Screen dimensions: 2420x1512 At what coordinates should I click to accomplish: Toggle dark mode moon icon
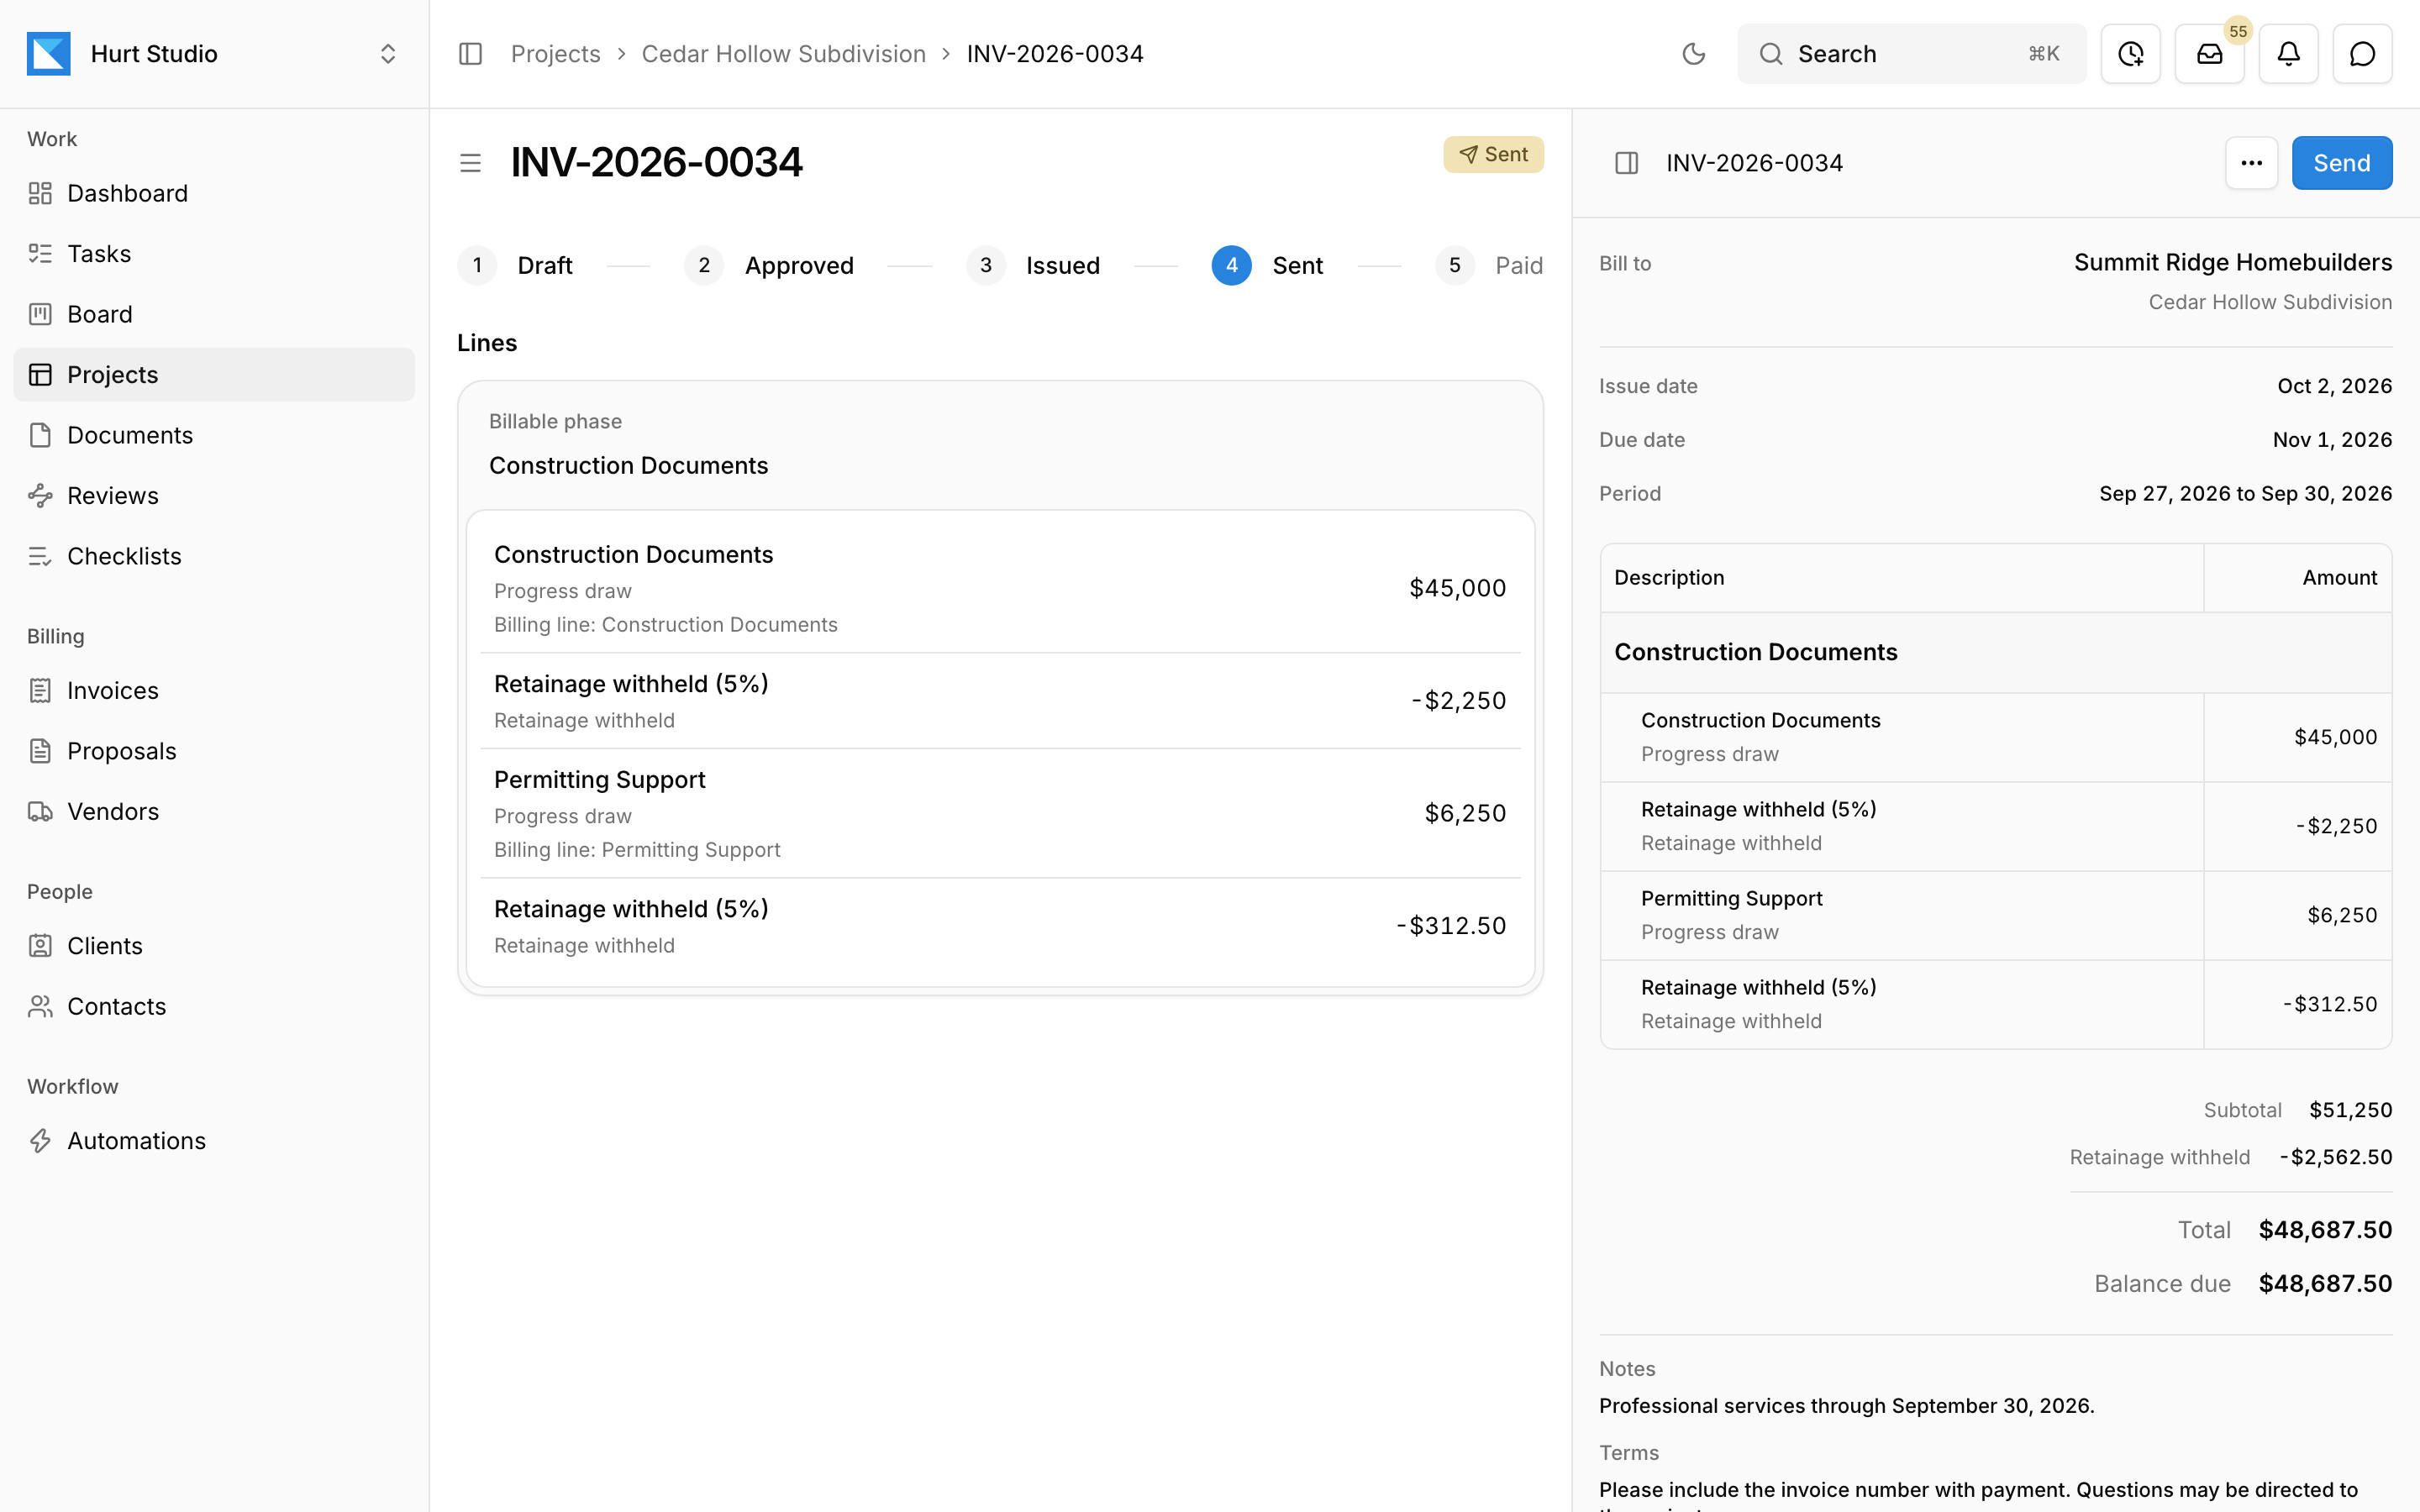(1693, 54)
